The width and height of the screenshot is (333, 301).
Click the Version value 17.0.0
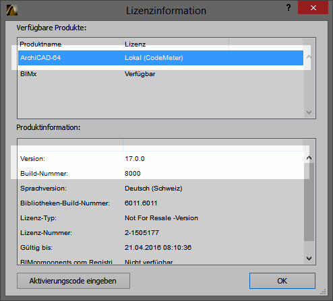(135, 159)
